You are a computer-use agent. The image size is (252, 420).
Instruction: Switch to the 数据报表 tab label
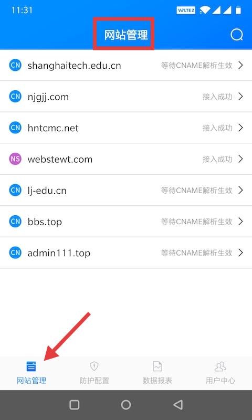click(x=157, y=380)
